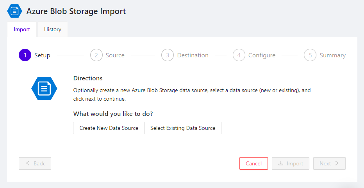Cancel the import wizard

tap(253, 163)
